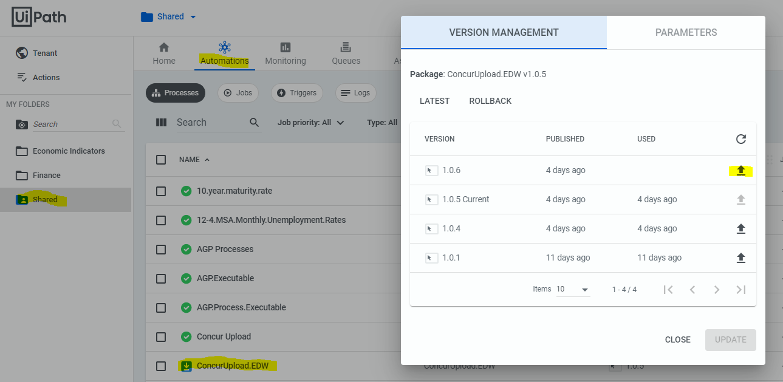Go to the Queues tab

coord(346,53)
